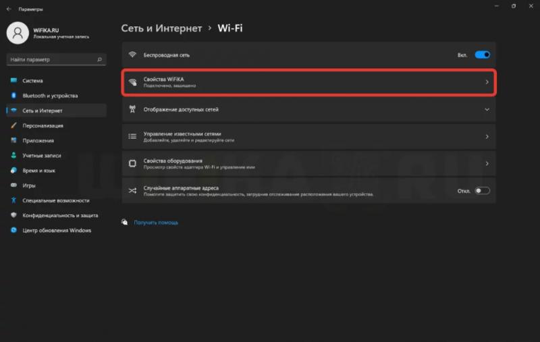540x342 pixels.
Task: Open Свойства оборудования right chevron
Action: coord(487,163)
